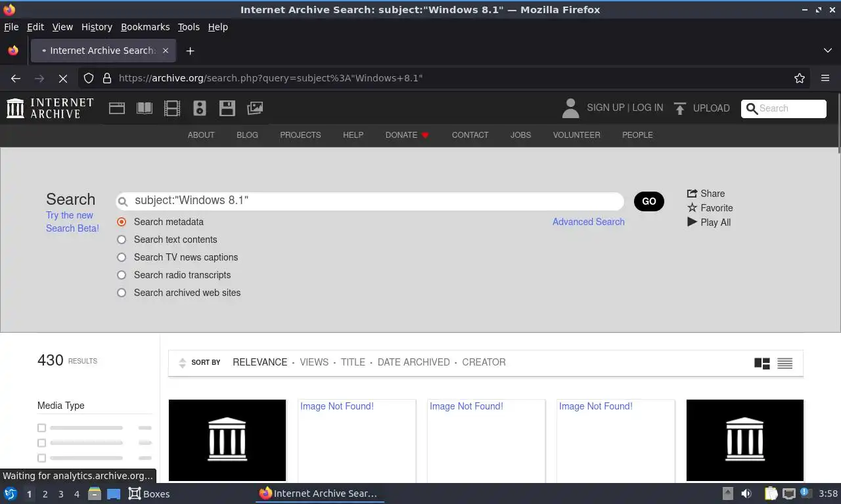The height and width of the screenshot is (504, 841).
Task: Open first Internet Archive logo thumbnail
Action: tap(227, 440)
